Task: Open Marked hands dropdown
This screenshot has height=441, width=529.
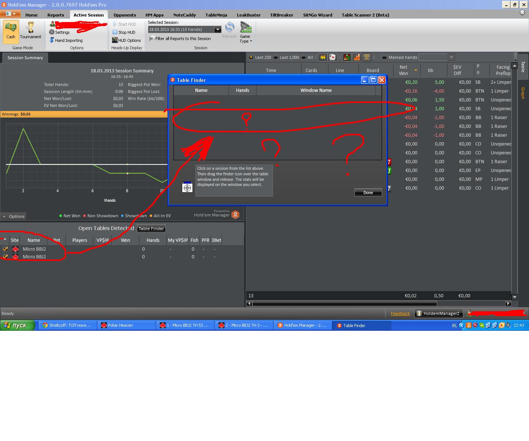Action: [451, 57]
